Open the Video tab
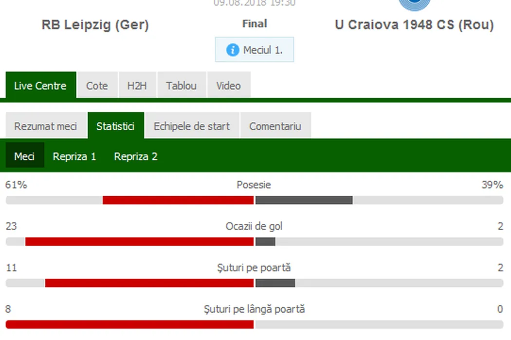The image size is (511, 340). click(228, 85)
